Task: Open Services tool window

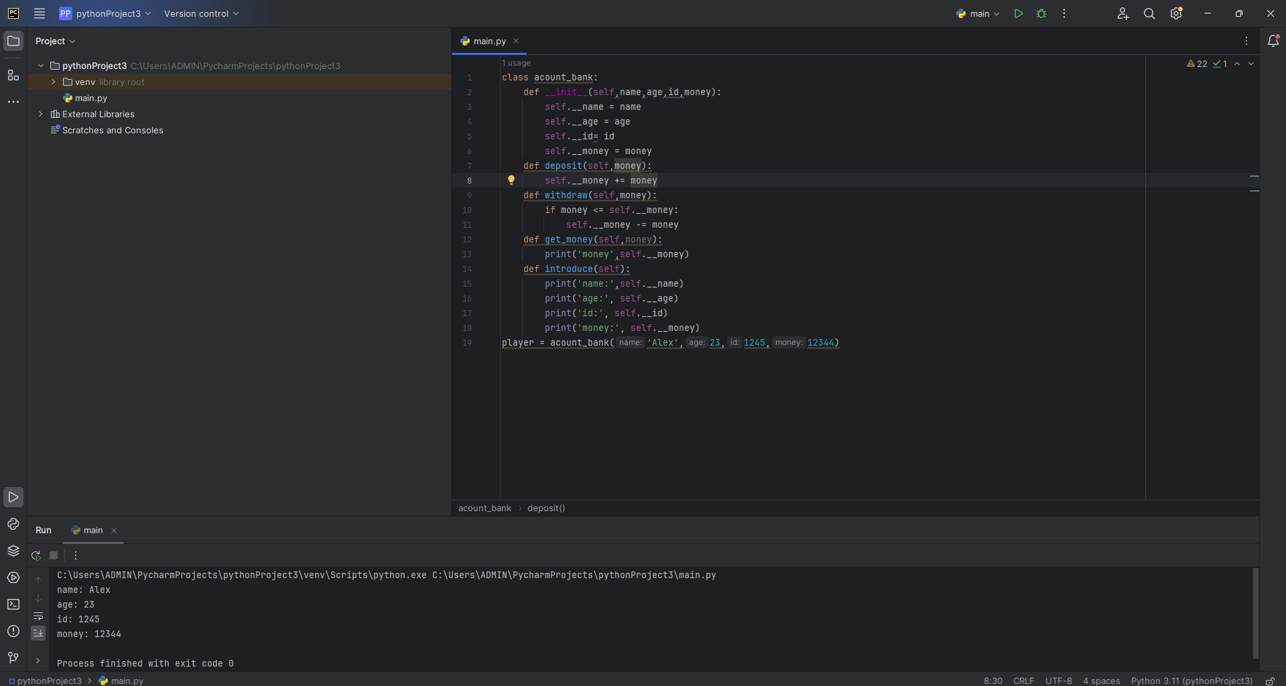Action: pos(13,577)
